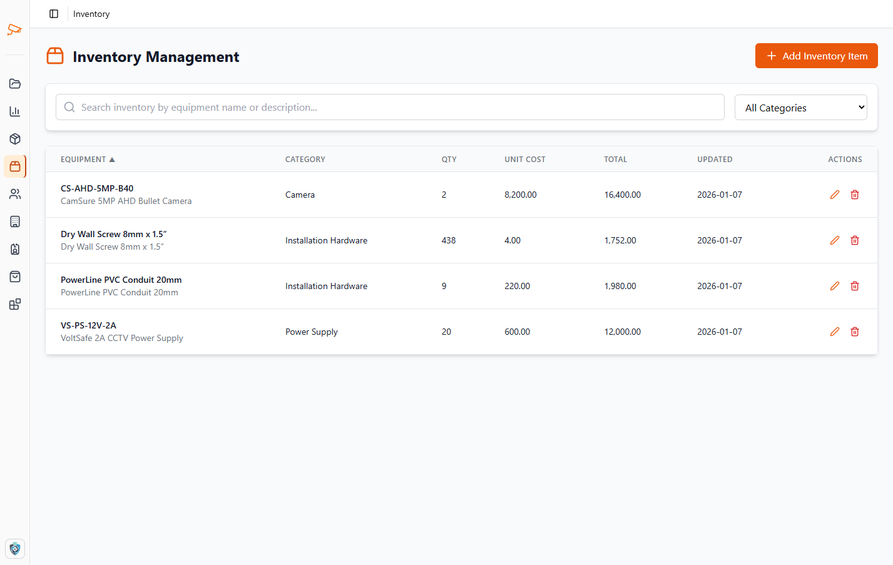Expand the All Categories dropdown

pyautogui.click(x=800, y=108)
